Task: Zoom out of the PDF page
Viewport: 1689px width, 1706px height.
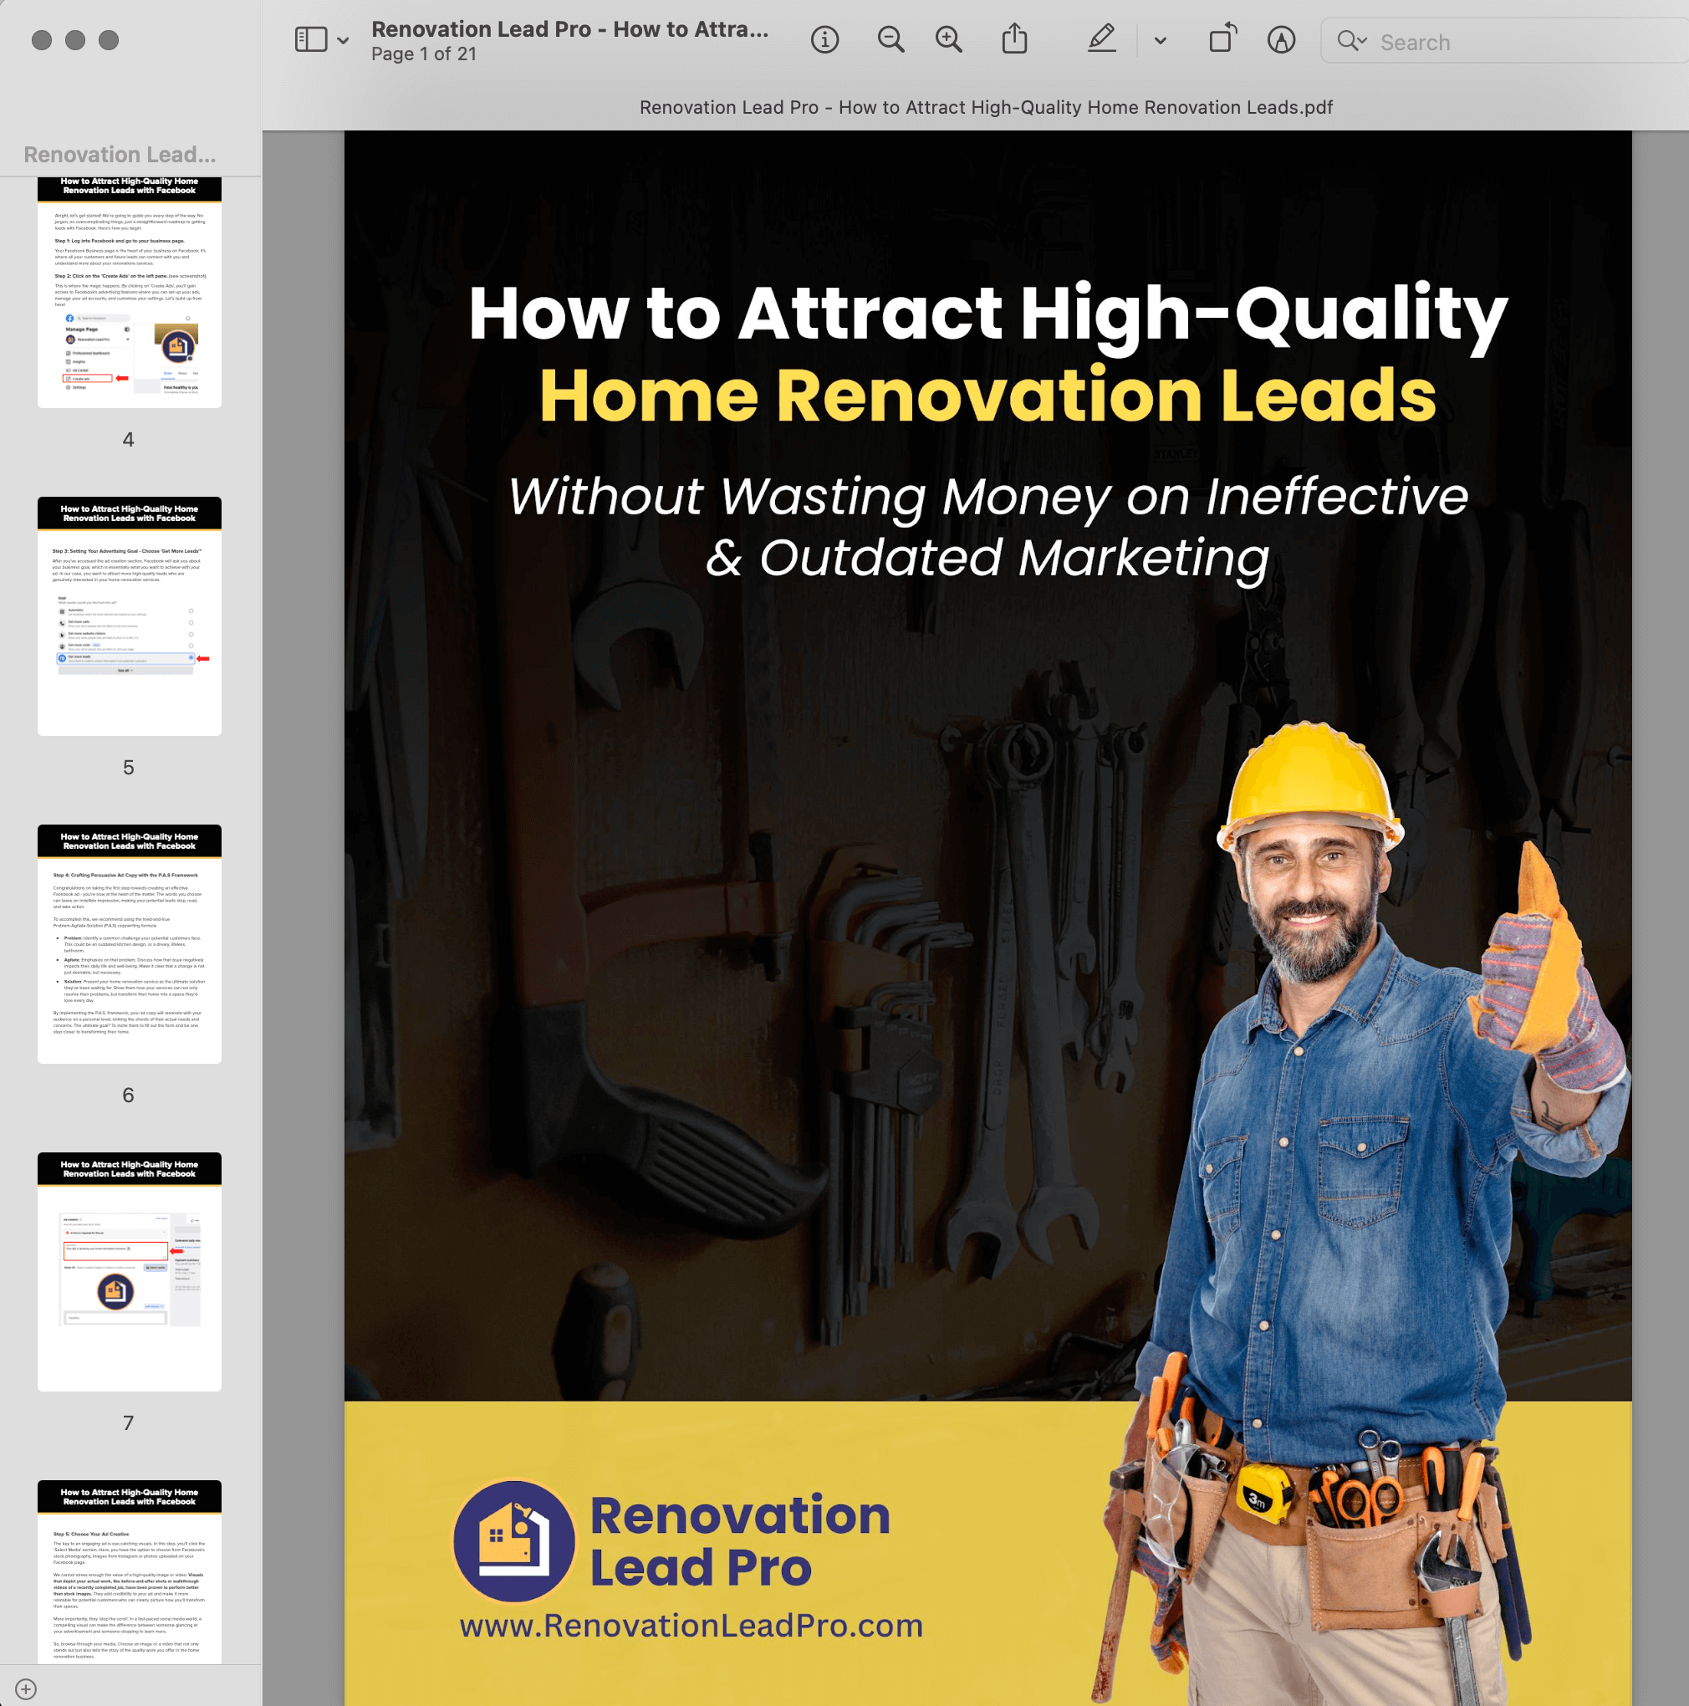Action: click(x=890, y=40)
